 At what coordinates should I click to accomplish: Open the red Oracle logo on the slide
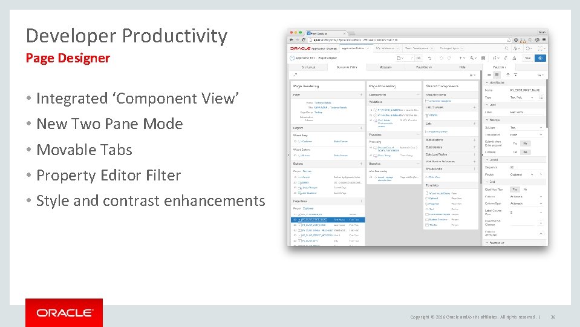64,313
